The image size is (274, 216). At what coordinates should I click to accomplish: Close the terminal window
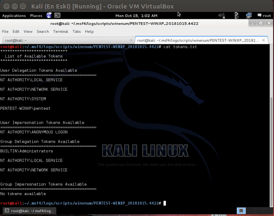point(269,23)
